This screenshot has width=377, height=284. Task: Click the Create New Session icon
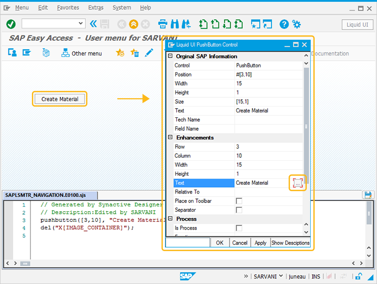click(x=255, y=24)
